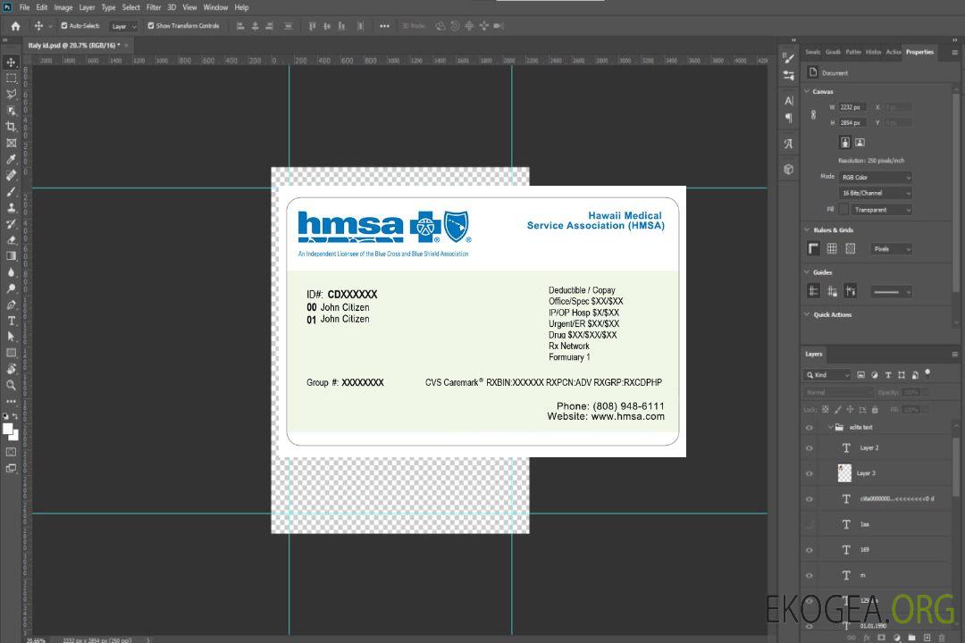Click the canvas width input field
Screen dimensions: 965x643
tap(852, 107)
